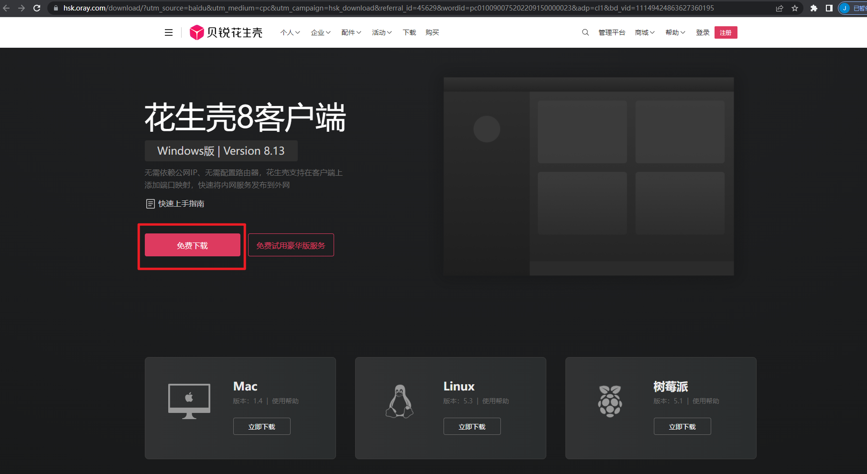Click the 登录 link
The height and width of the screenshot is (474, 867).
(703, 32)
